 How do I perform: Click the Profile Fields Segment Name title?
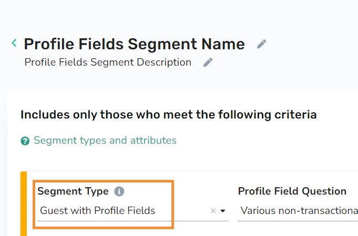134,44
